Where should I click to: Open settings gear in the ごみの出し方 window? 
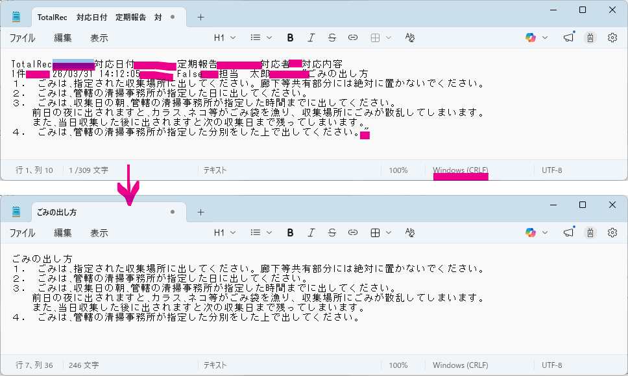(x=612, y=233)
